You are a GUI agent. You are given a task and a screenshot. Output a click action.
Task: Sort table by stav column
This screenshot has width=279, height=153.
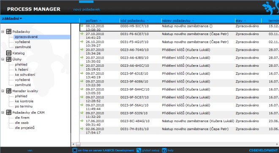pyautogui.click(x=241, y=21)
